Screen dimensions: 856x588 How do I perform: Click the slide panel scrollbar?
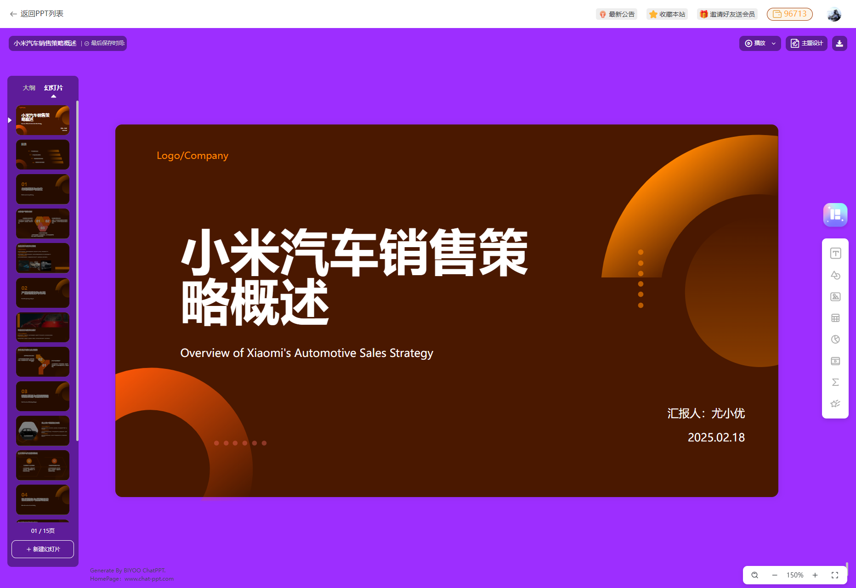coord(77,271)
